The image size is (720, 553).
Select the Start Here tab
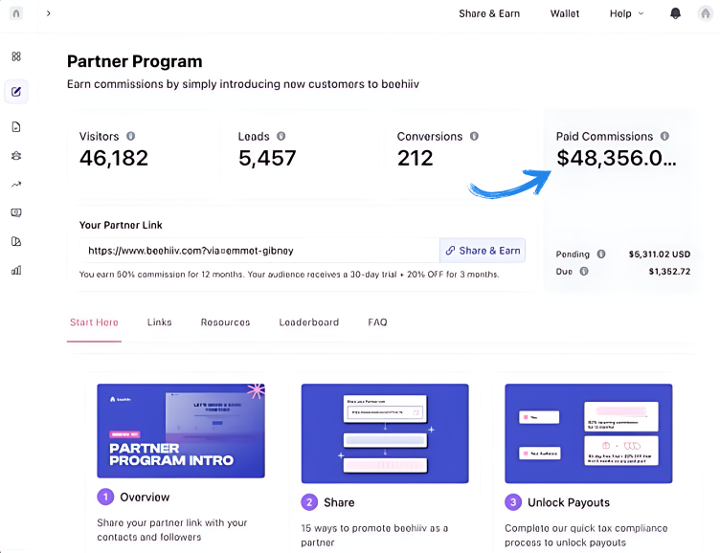[94, 322]
